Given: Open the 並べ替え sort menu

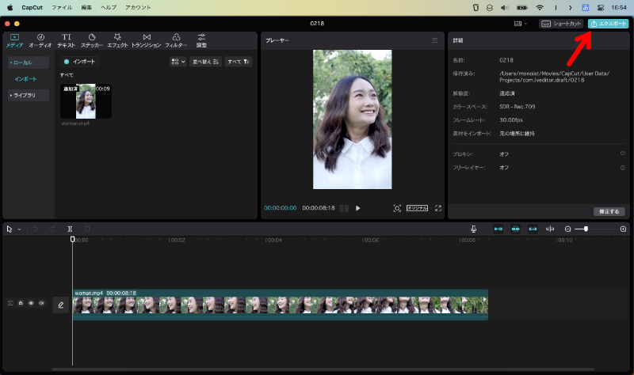Looking at the screenshot, I should (x=205, y=62).
